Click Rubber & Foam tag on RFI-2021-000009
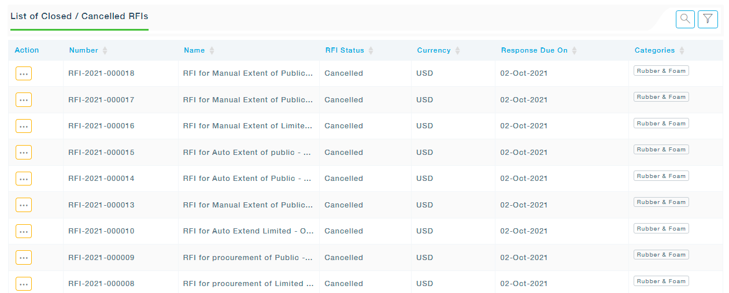Screen dimensions: 729x293 tap(661, 255)
